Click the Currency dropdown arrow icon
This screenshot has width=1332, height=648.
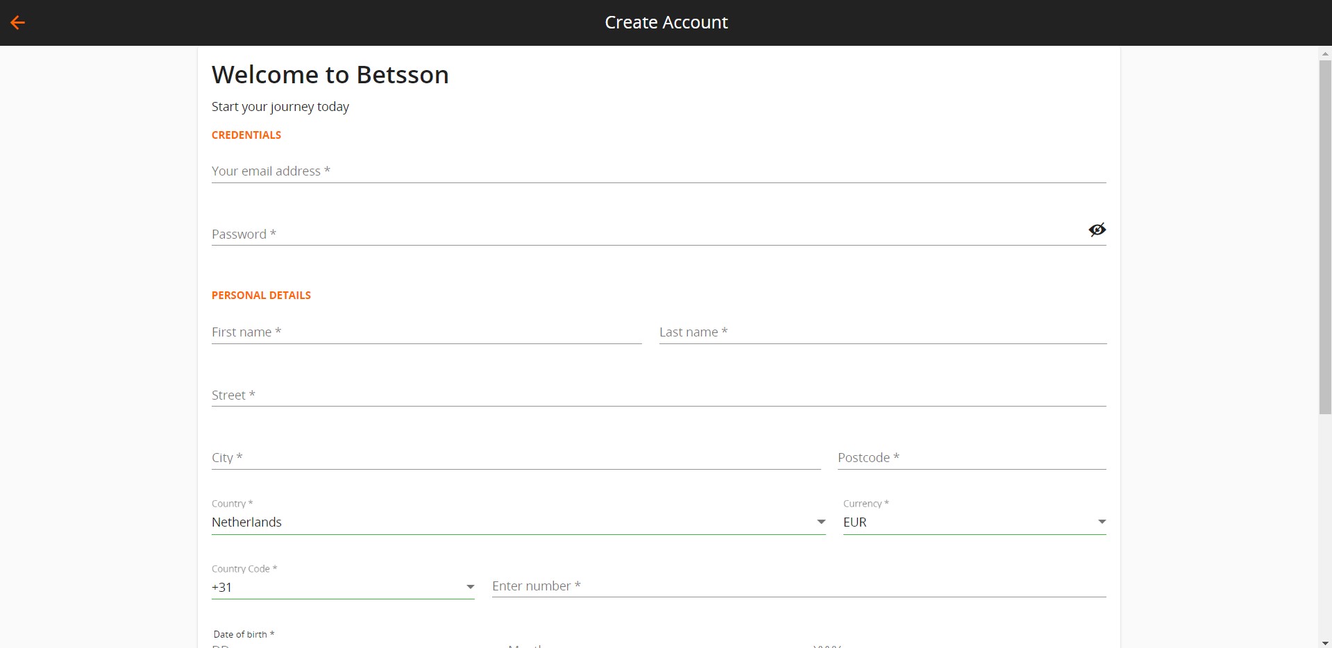pos(1102,522)
